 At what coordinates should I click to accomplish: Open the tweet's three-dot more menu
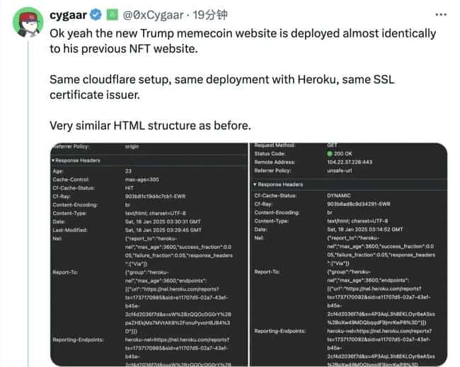point(443,16)
